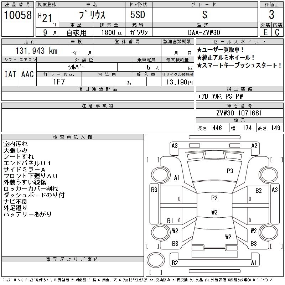Screen dimensions: 285x285
Task: Click the スマートキープッシュスタート sales point
Action: (239, 65)
